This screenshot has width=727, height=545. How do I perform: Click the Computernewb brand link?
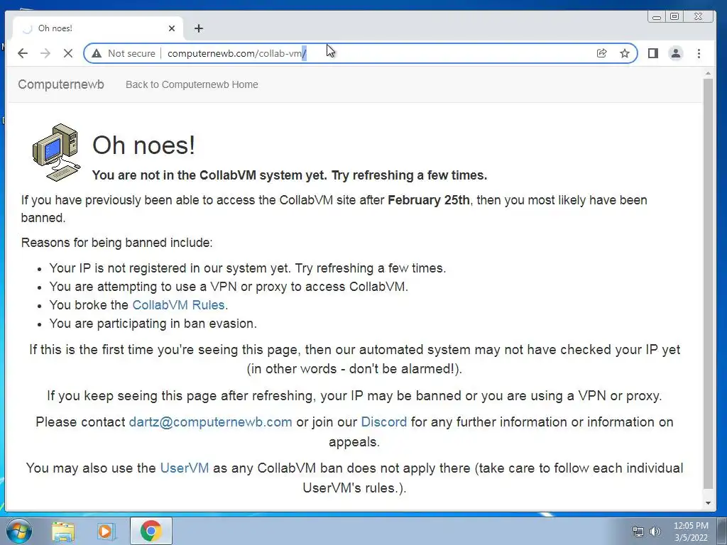[x=61, y=84]
